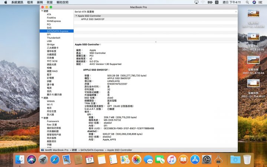
Task: Select screenshot thumbnail 2017-12...4.10.27 on desktop
Action: [253, 83]
